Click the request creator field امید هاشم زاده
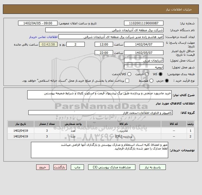The width and height of the screenshot is (202, 195). [x=111, y=37]
